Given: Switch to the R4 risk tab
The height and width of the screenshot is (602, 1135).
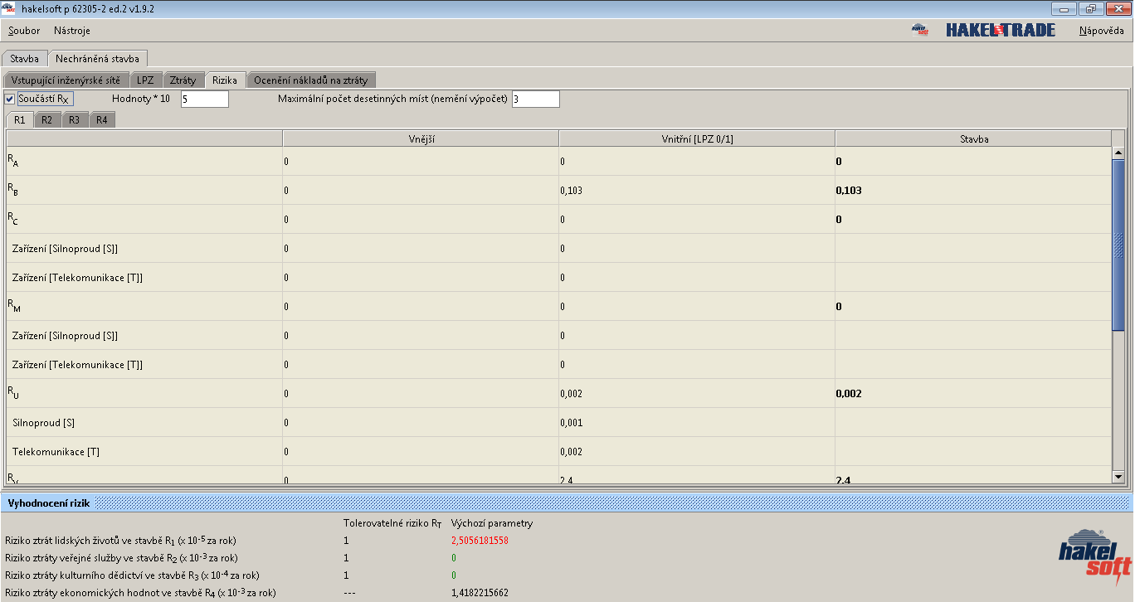Looking at the screenshot, I should (x=101, y=120).
